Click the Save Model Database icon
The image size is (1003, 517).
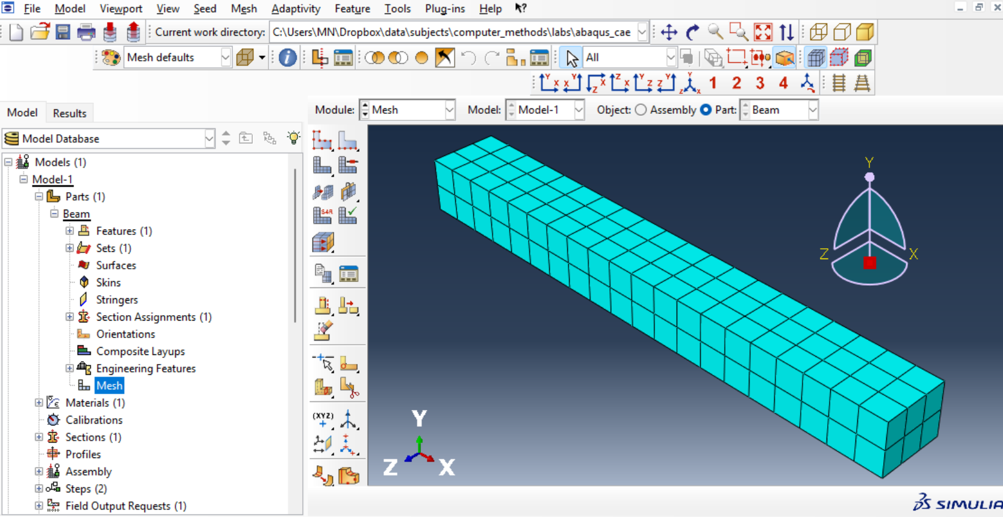coord(63,32)
